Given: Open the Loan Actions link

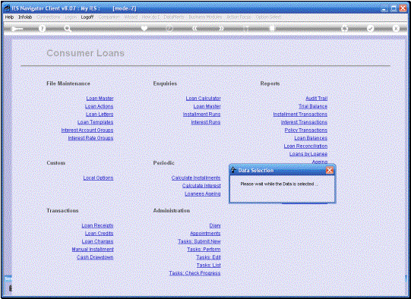Looking at the screenshot, I should pyautogui.click(x=99, y=106).
